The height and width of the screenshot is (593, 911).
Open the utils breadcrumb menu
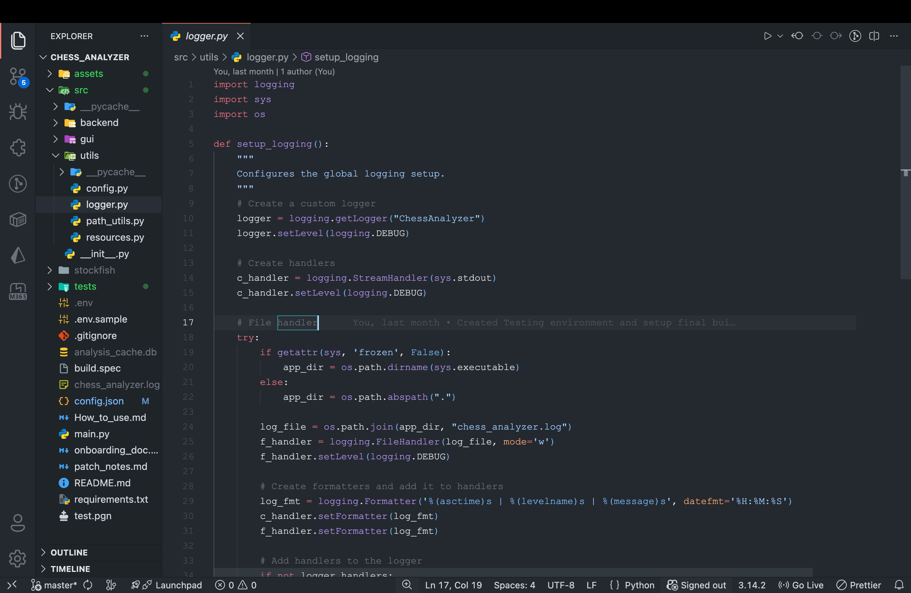[x=209, y=57]
